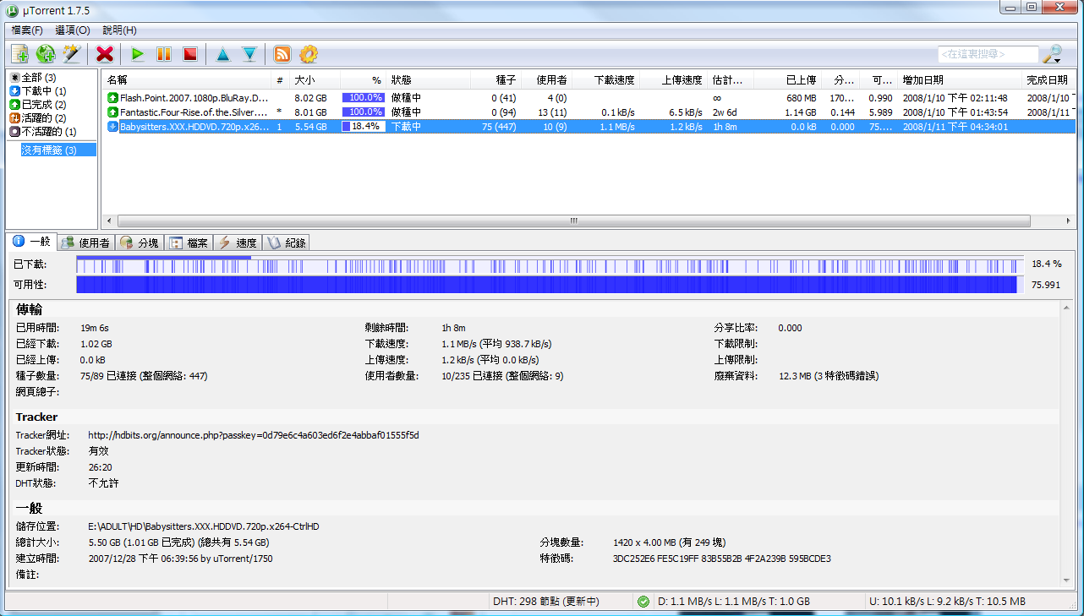Click the status bar green check network icon

[643, 602]
